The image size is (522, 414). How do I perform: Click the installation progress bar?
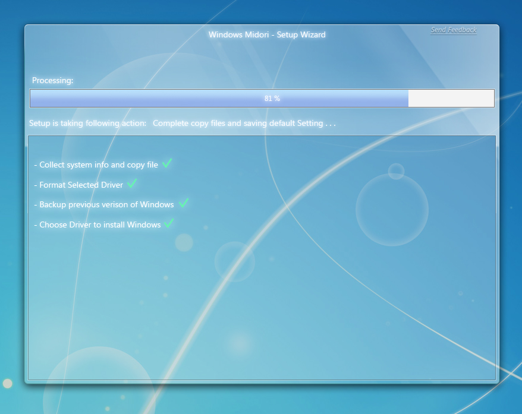click(x=262, y=98)
